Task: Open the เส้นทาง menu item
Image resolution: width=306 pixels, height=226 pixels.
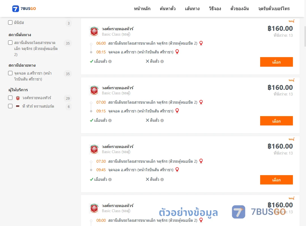Action: click(192, 8)
